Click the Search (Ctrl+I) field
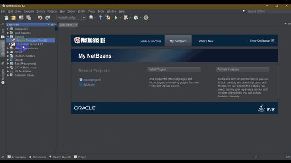Viewport: 291px width, 163px height. [x=269, y=11]
